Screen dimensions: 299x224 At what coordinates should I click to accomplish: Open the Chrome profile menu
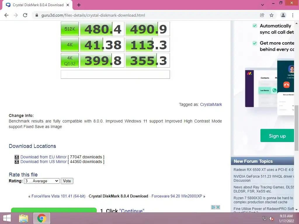[x=283, y=15]
